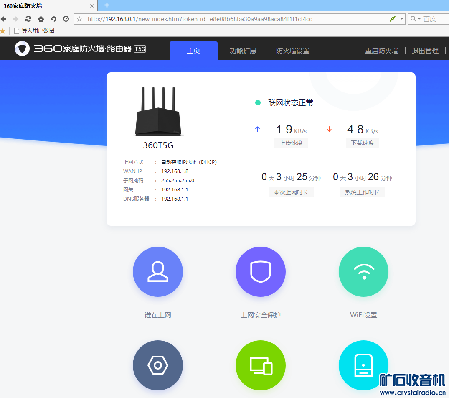The height and width of the screenshot is (398, 449).
Task: Click the favorites star in bookmarks bar
Action: [3, 31]
